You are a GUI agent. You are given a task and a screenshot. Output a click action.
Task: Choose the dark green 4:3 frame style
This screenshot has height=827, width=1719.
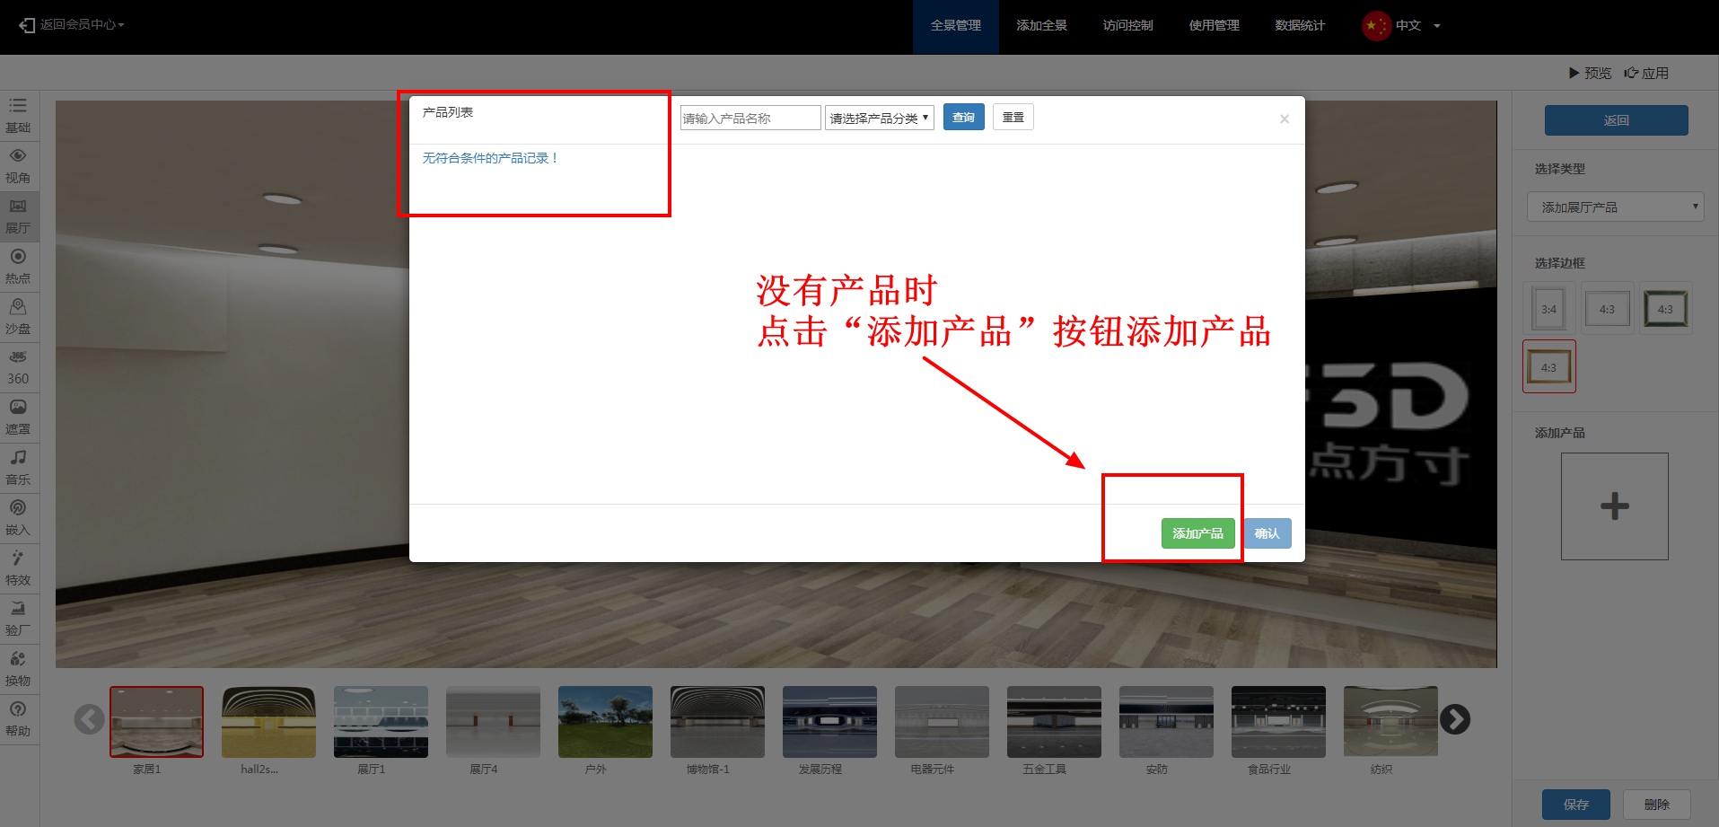pos(1665,309)
